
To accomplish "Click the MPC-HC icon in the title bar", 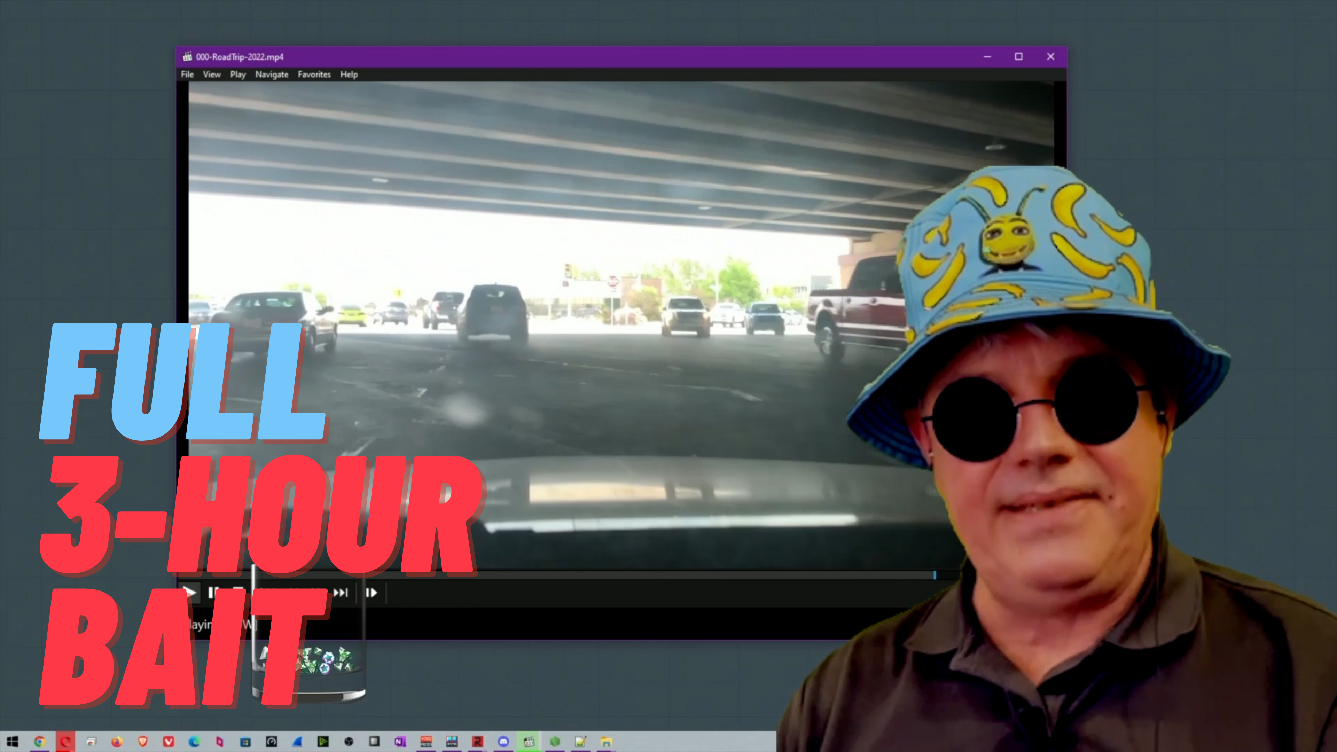I will point(187,56).
